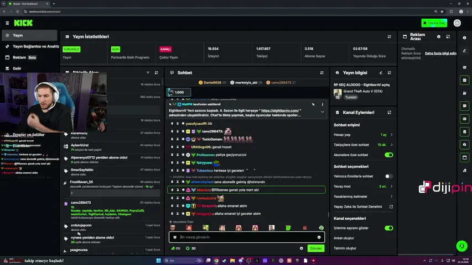Click the chat panel scrollbar
The image size is (472, 265).
(x=329, y=215)
